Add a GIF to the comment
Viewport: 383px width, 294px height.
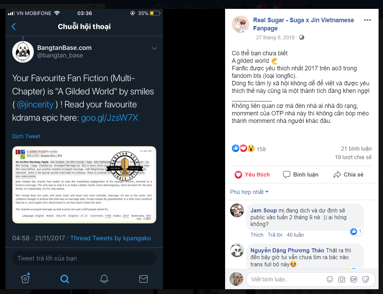point(354,279)
